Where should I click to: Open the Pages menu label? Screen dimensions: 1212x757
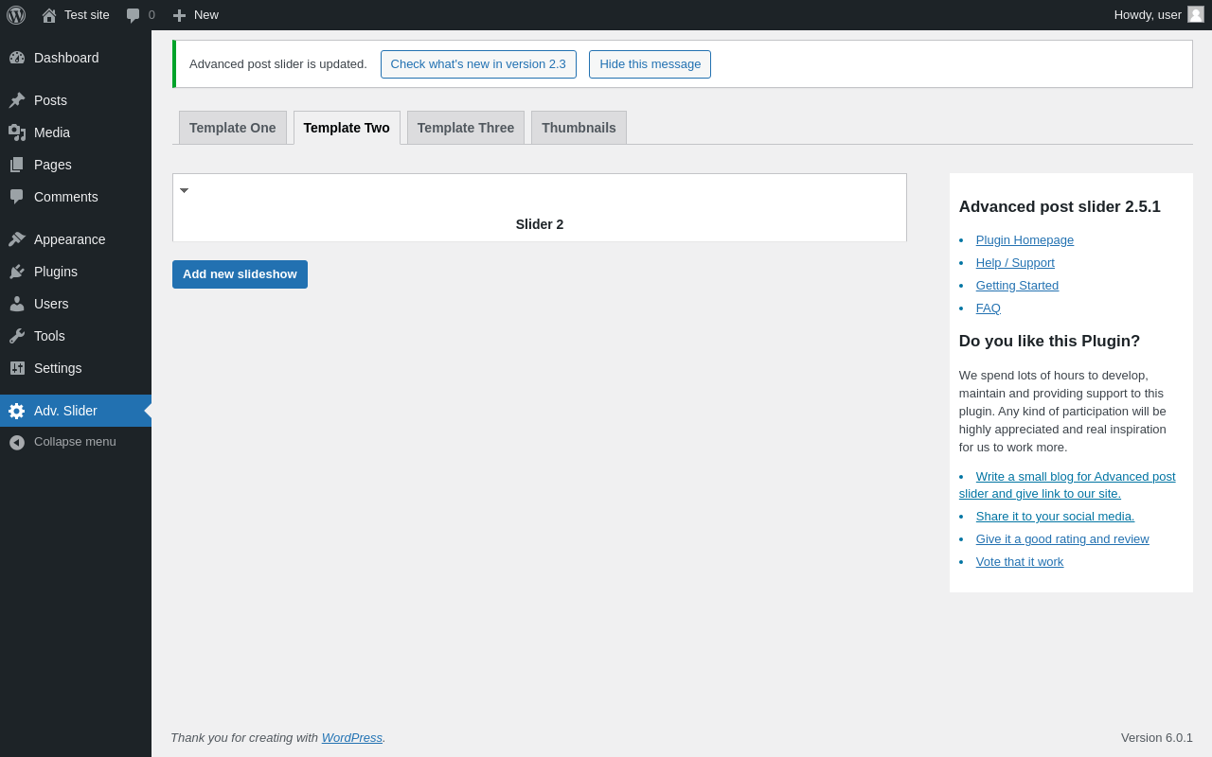[x=53, y=165]
